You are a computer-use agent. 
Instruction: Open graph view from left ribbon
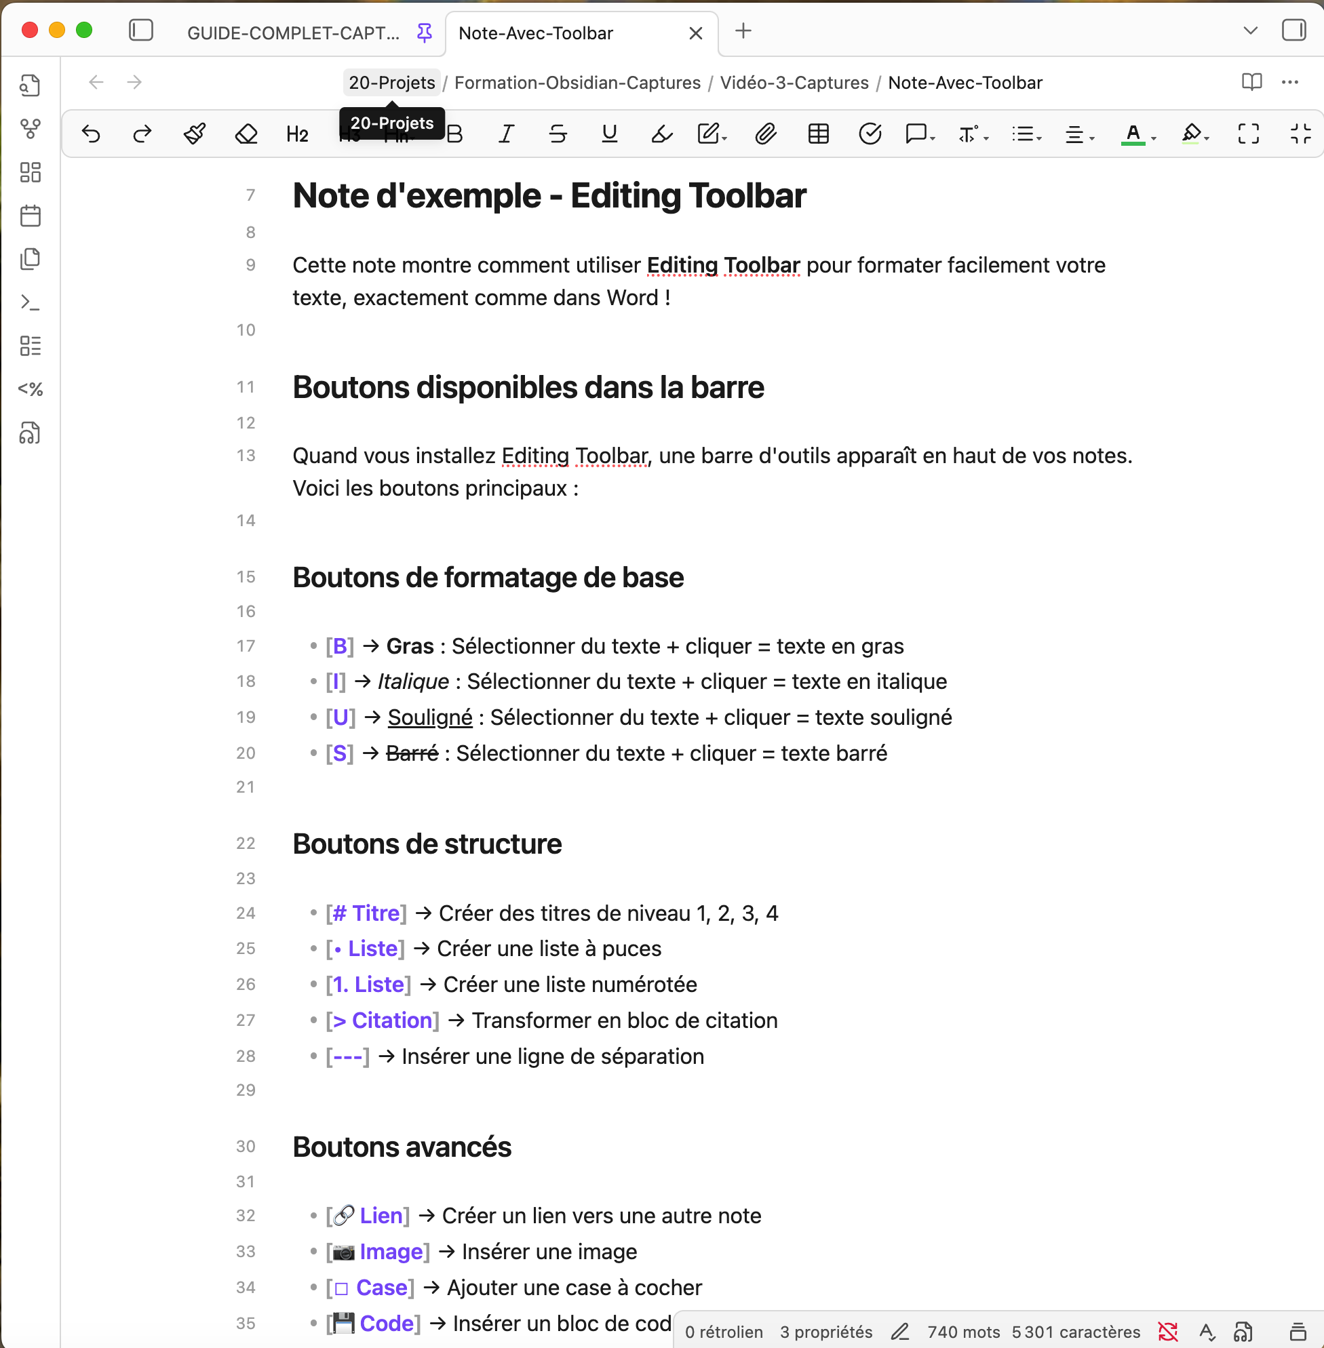click(30, 129)
